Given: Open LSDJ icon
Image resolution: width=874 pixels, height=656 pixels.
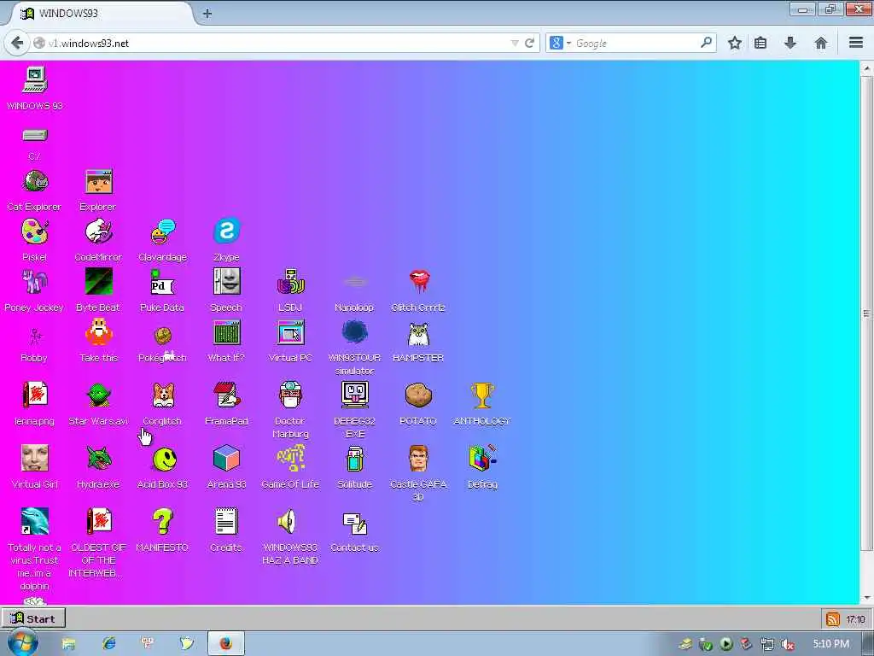Looking at the screenshot, I should tap(290, 281).
